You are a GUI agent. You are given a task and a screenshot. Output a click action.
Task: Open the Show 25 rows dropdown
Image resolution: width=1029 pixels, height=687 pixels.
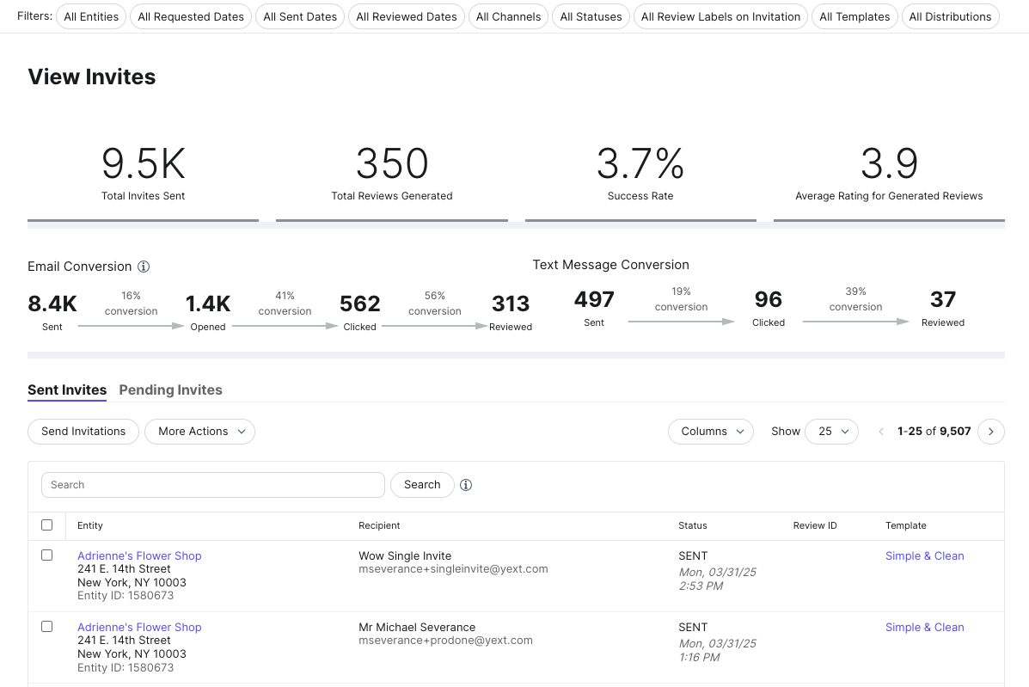pyautogui.click(x=831, y=432)
